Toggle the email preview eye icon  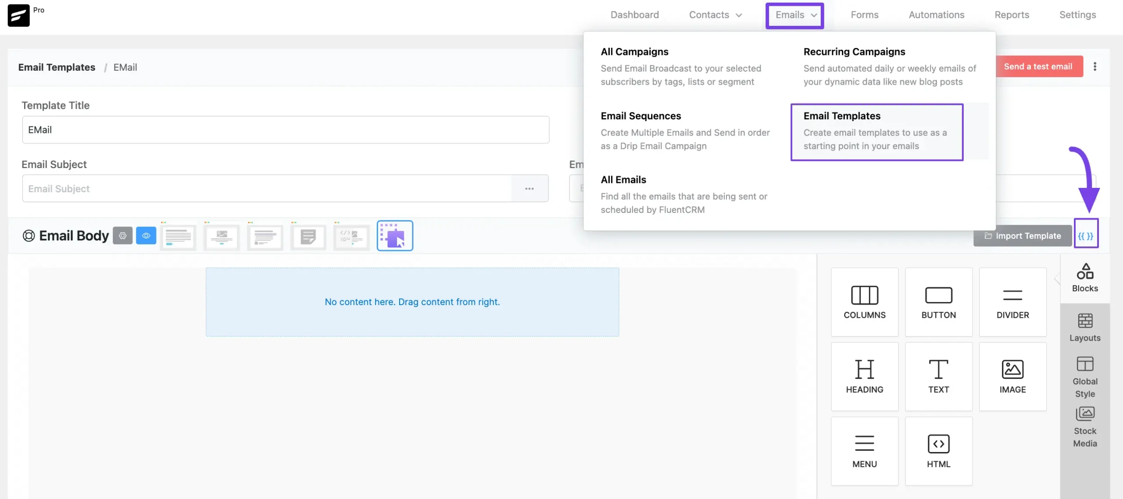click(146, 236)
